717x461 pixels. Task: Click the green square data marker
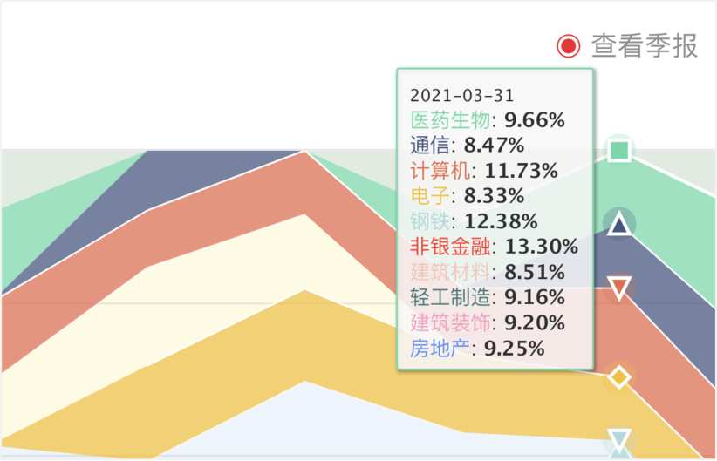tap(619, 150)
